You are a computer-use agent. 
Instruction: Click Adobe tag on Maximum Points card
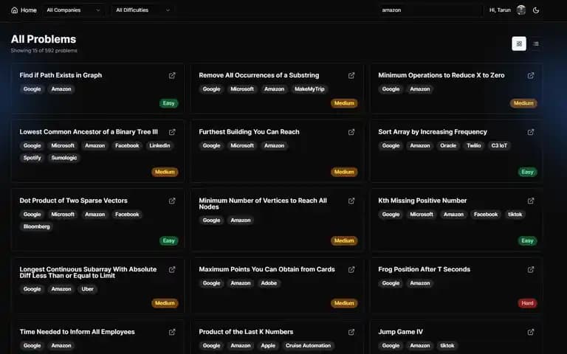pyautogui.click(x=269, y=283)
